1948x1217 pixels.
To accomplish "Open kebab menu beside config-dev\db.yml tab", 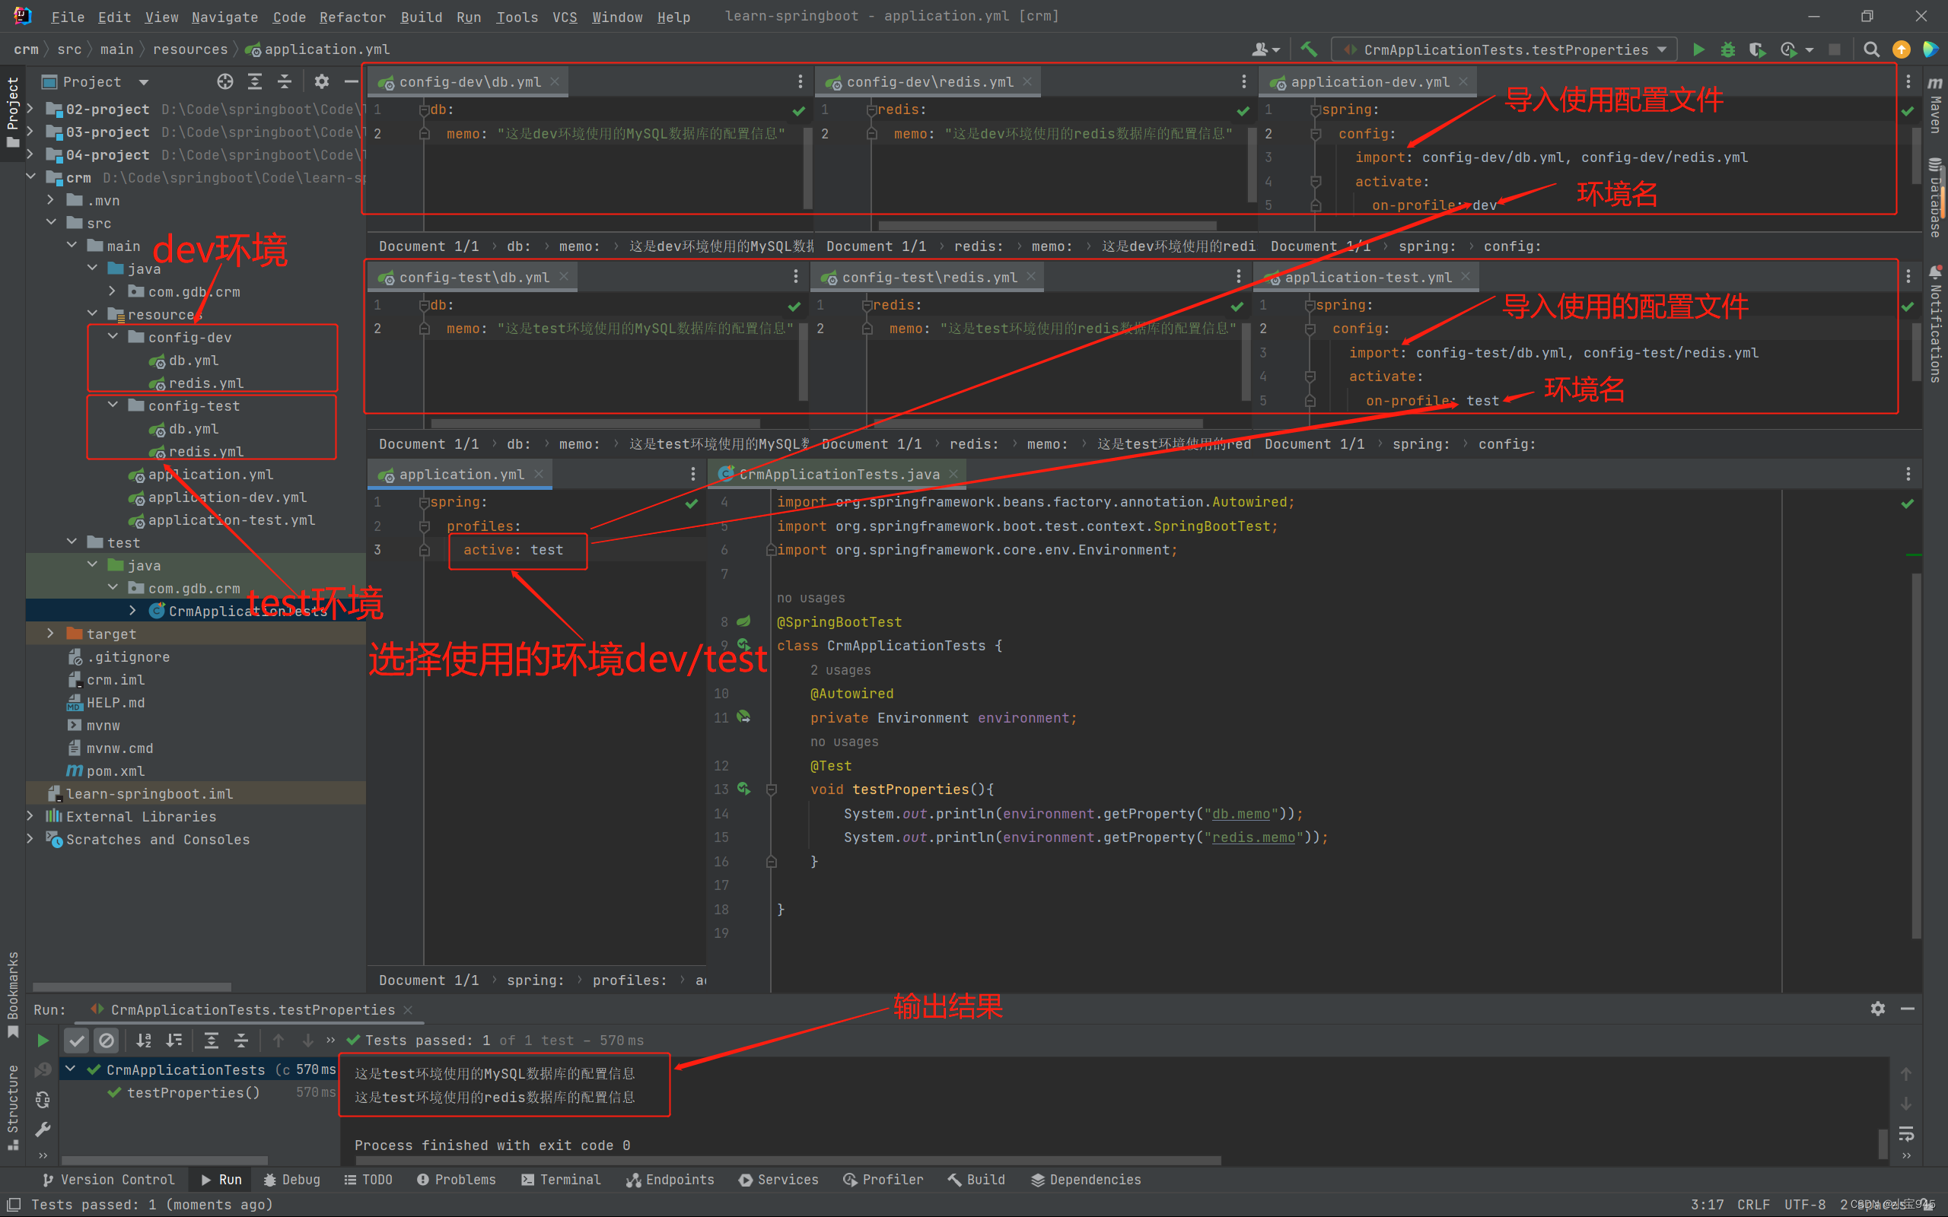I will point(801,81).
